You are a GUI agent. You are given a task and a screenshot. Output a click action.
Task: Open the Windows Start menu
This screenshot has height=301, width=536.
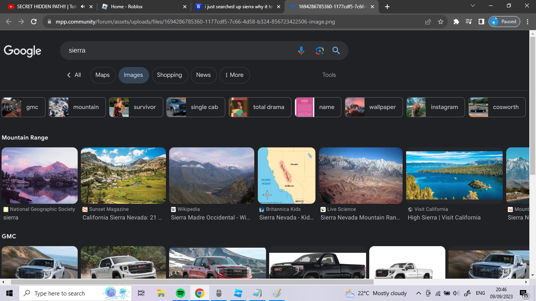[9, 293]
